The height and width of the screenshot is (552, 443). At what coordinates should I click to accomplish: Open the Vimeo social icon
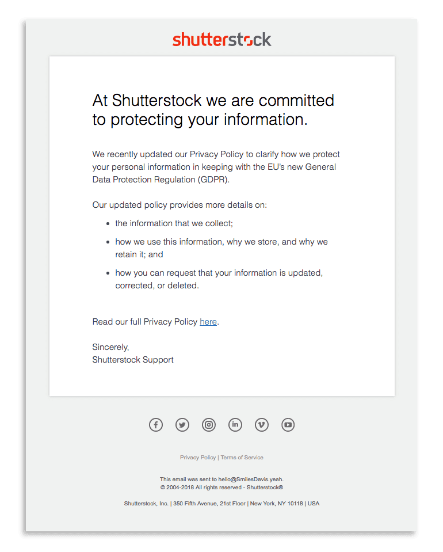pos(262,425)
